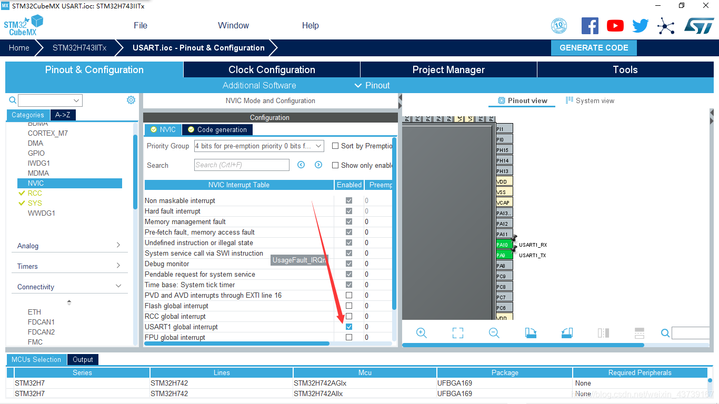The width and height of the screenshot is (719, 404).
Task: Click the pinout view horizontal scrollbar
Action: pos(523,345)
